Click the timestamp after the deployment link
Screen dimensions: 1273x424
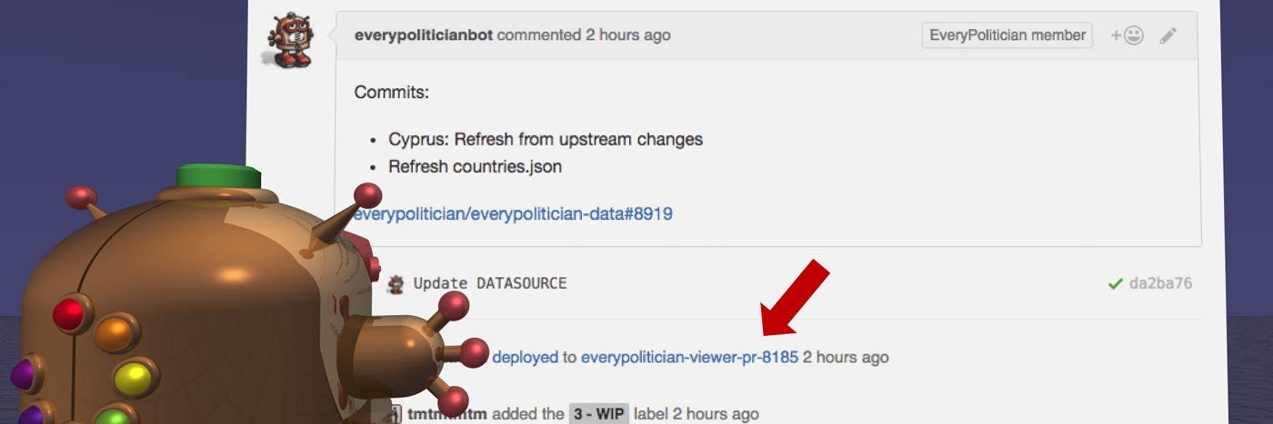point(846,357)
